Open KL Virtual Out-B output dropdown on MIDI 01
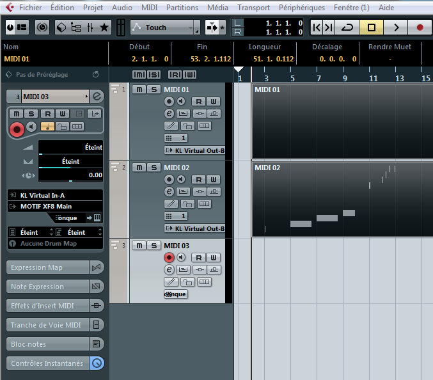 pos(194,150)
